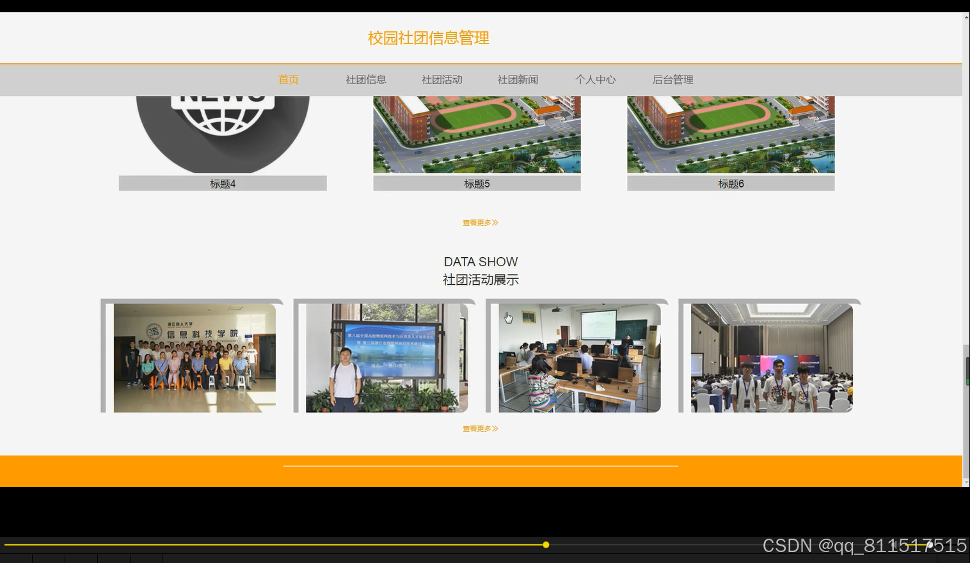Select the 社团新闻 menu item
This screenshot has width=970, height=563.
point(518,79)
